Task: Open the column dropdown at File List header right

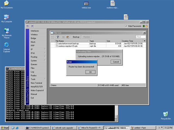Action: coord(144,41)
